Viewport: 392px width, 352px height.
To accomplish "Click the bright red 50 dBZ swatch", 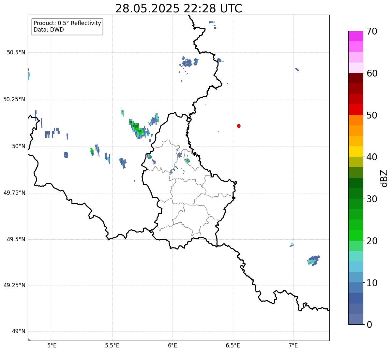I will pyautogui.click(x=355, y=109).
